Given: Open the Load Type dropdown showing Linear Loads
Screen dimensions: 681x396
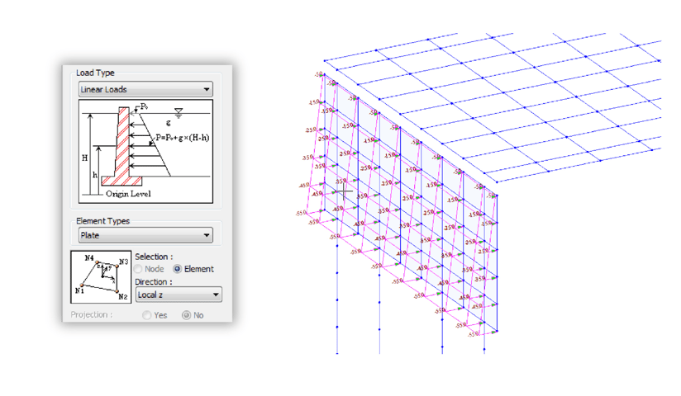Looking at the screenshot, I should (x=145, y=89).
